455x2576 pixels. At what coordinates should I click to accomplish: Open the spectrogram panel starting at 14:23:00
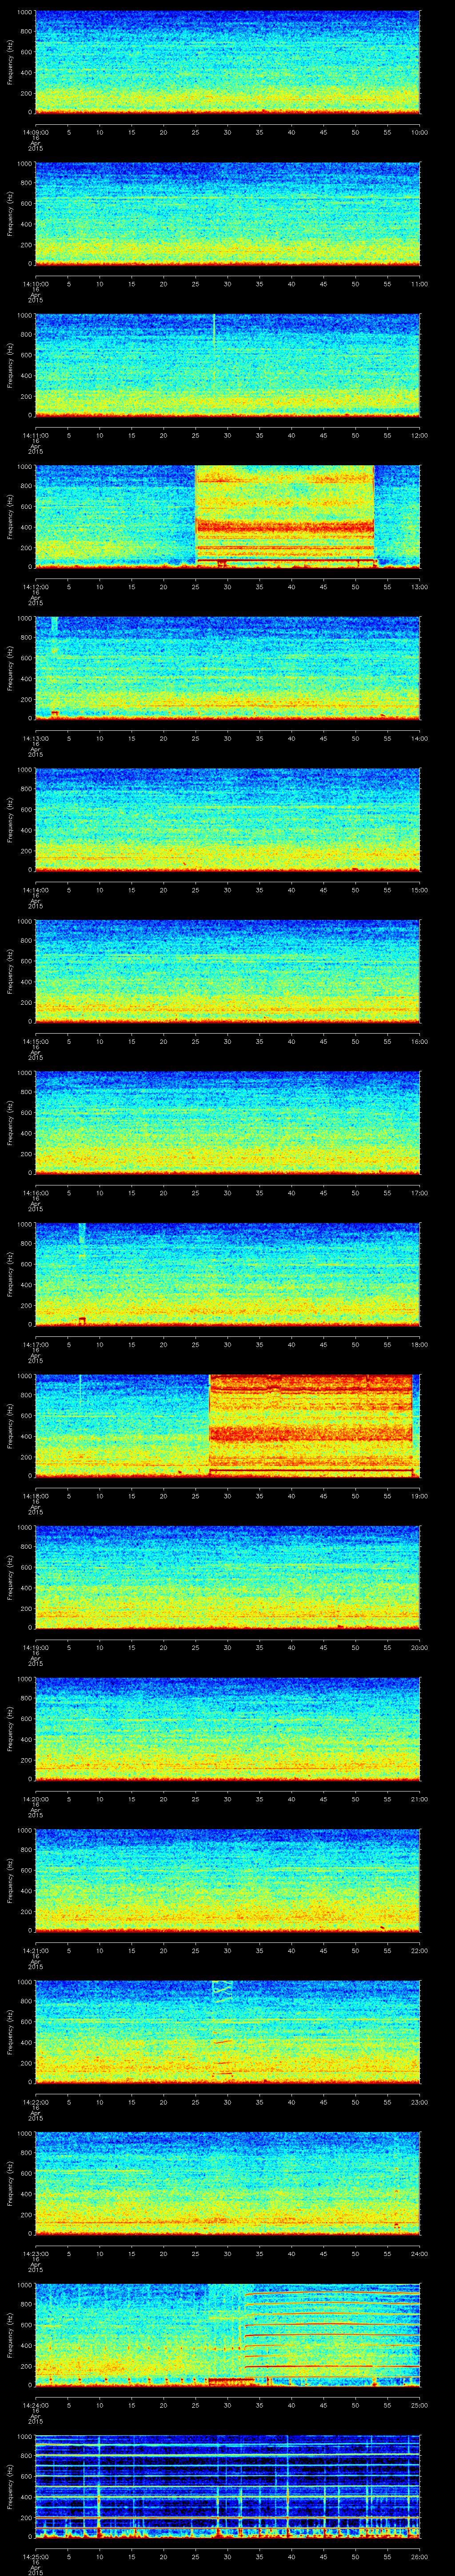pyautogui.click(x=227, y=2183)
